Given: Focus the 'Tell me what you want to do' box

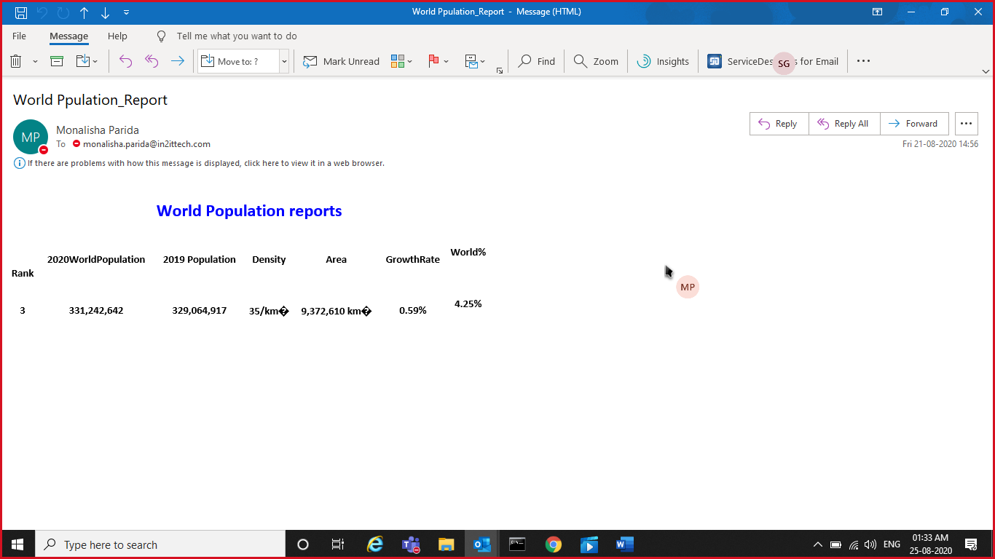Looking at the screenshot, I should [237, 36].
